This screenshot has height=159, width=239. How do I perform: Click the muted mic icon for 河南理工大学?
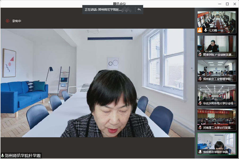tap(200, 128)
